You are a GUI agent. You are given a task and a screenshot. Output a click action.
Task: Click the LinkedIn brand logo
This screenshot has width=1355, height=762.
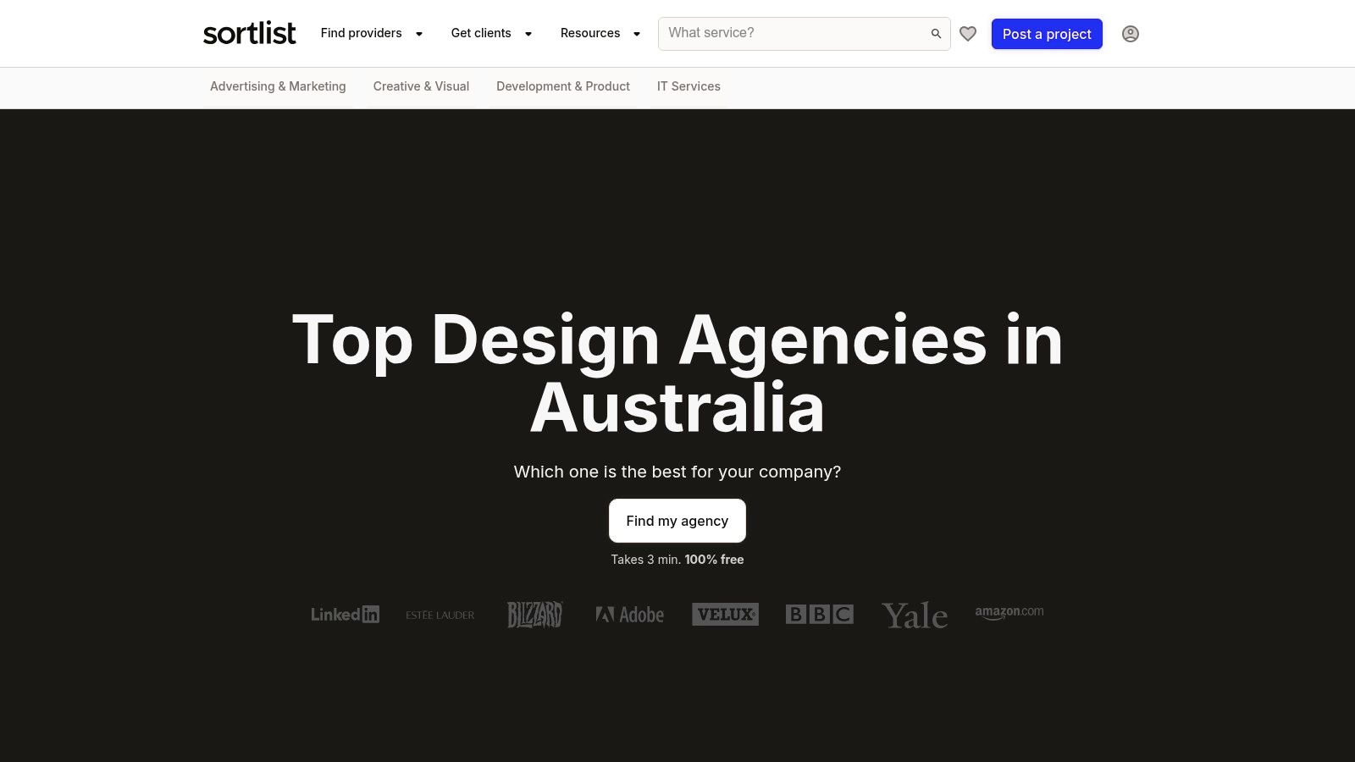[x=345, y=615]
